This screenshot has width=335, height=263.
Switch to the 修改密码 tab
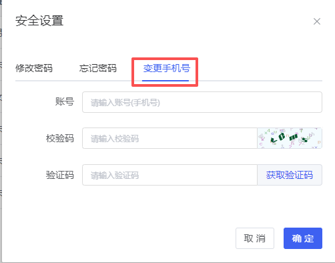tap(34, 68)
